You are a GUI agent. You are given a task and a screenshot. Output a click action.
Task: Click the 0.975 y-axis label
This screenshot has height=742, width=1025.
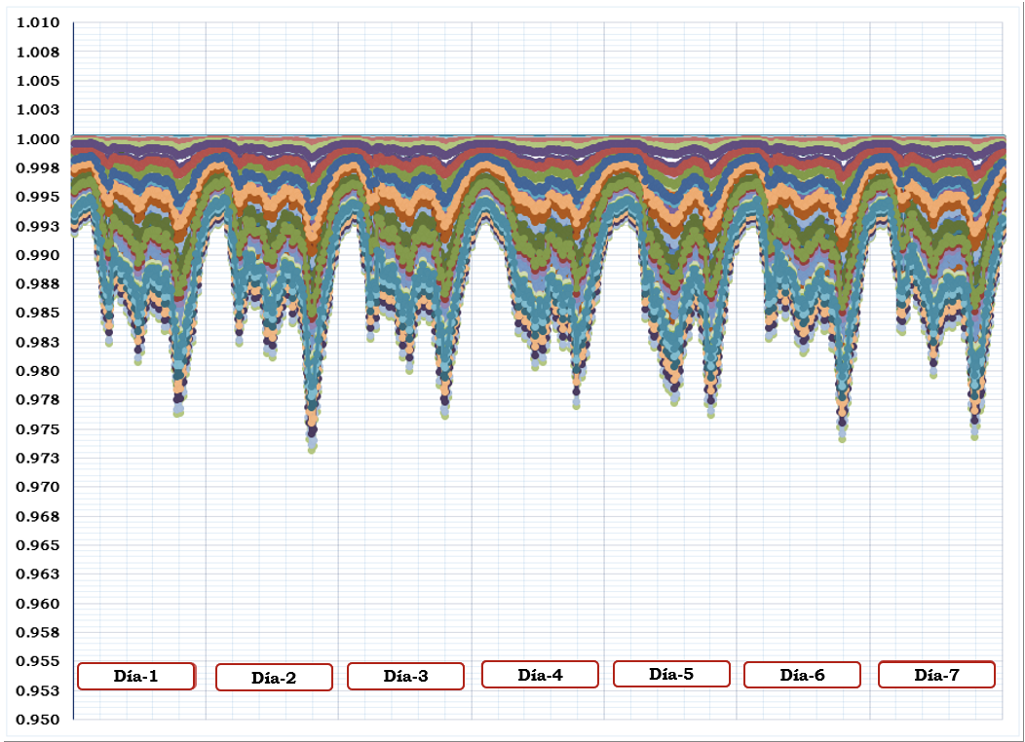click(39, 429)
